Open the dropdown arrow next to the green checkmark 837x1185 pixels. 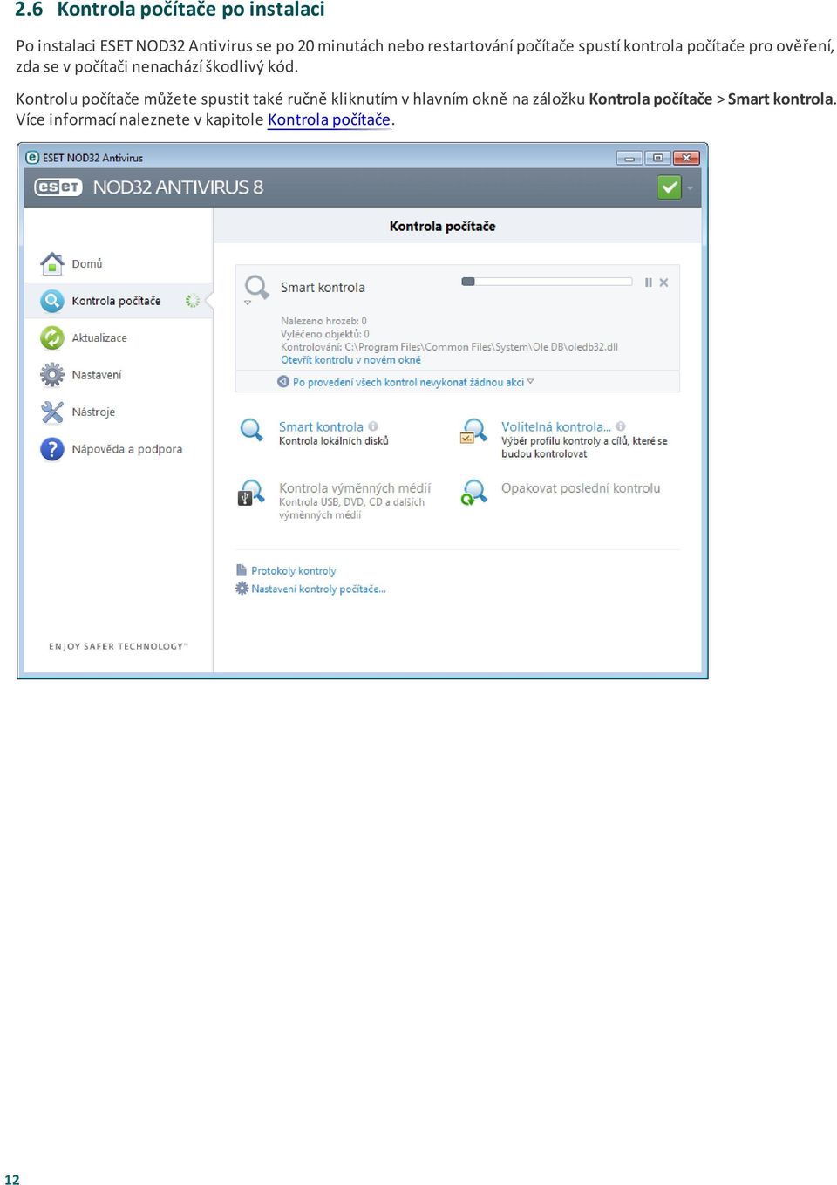click(690, 187)
